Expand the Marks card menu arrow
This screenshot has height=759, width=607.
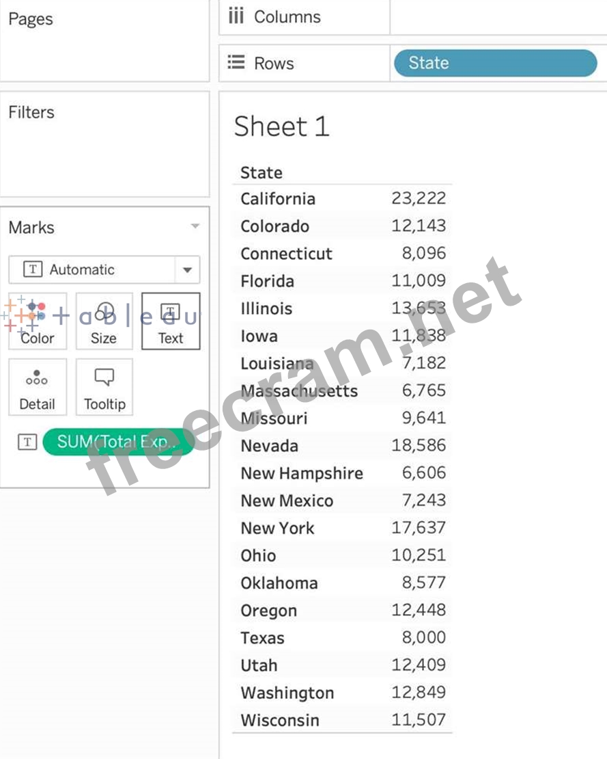195,226
